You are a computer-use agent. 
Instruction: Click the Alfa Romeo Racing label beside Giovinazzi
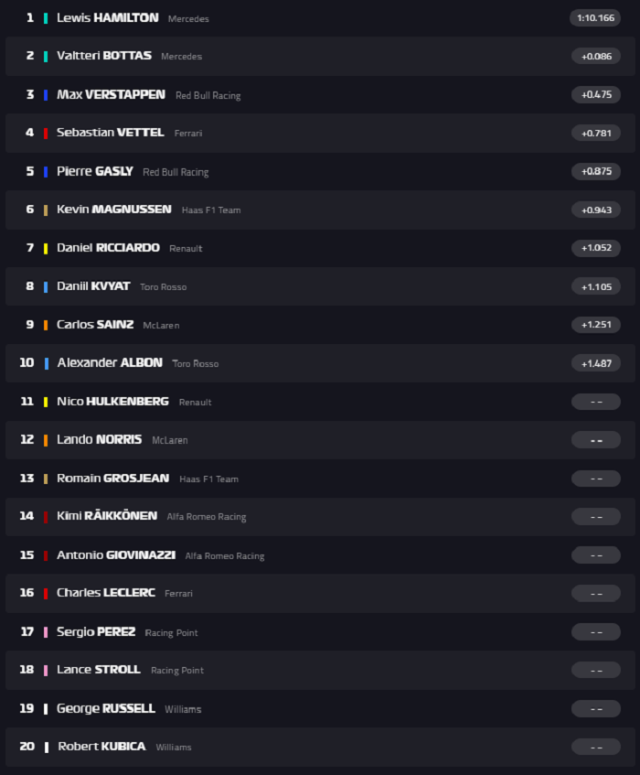pos(226,555)
